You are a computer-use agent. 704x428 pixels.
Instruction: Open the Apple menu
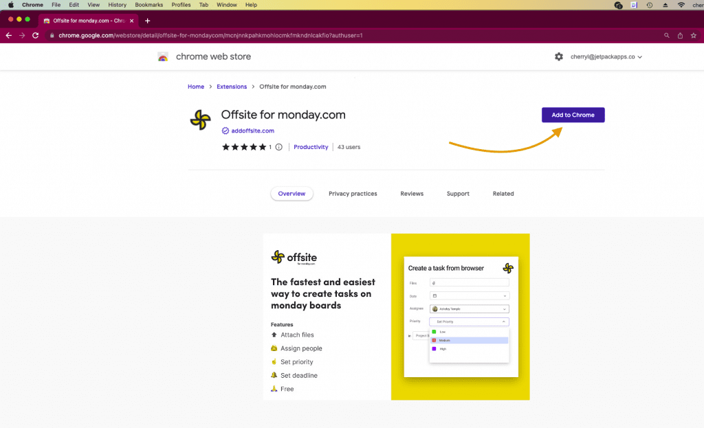click(11, 5)
